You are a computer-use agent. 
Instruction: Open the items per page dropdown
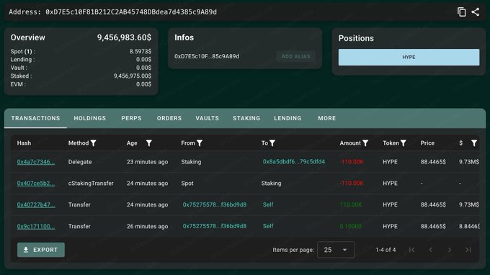click(336, 250)
